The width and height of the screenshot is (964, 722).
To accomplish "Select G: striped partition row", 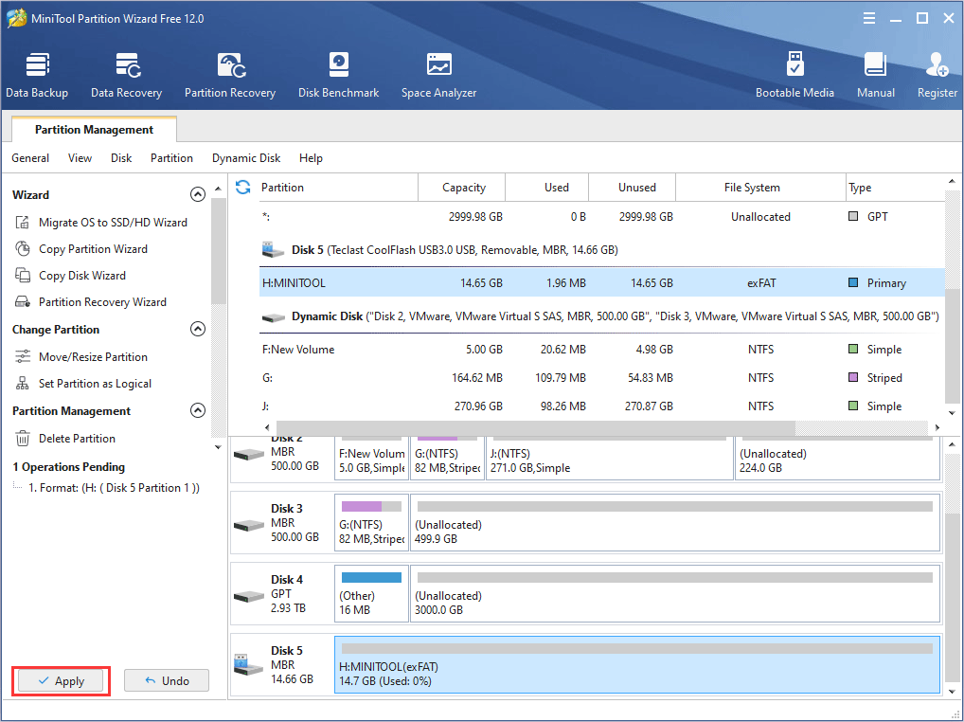I will (x=602, y=378).
